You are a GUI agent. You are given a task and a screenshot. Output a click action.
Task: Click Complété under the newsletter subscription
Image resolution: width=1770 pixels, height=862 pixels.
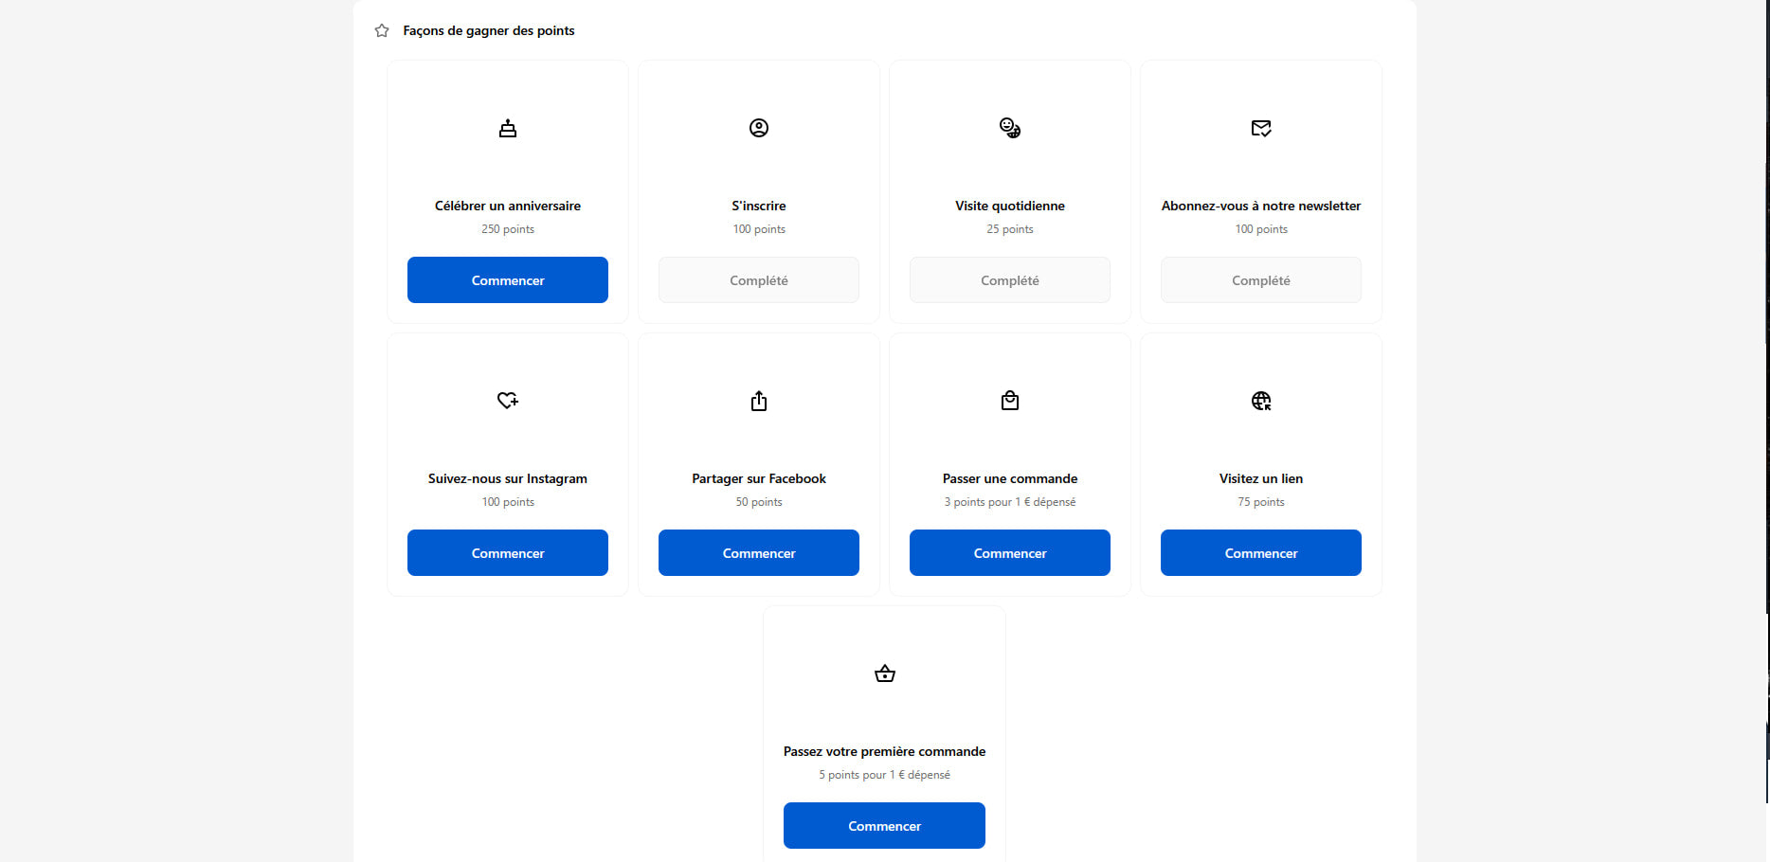[x=1261, y=280]
